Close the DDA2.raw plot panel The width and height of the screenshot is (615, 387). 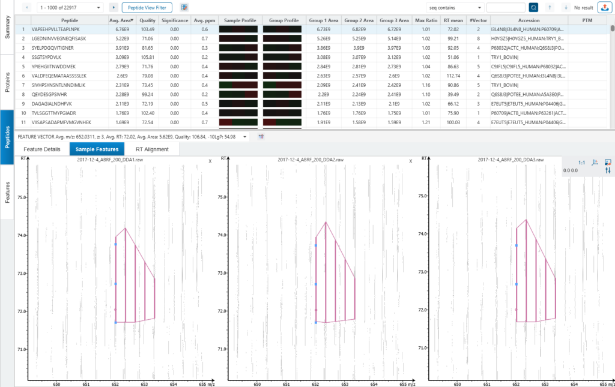[411, 161]
